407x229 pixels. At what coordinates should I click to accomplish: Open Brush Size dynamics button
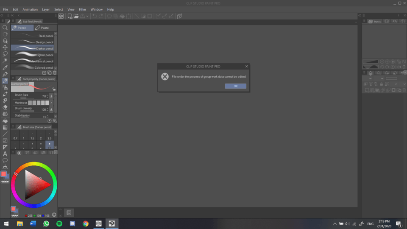51,96
